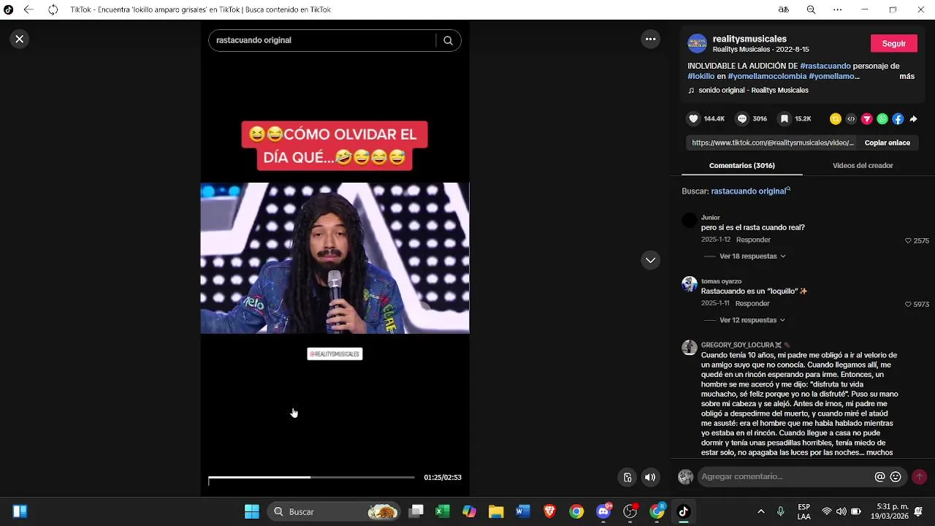
Task: Expand 'Ver 12 respuestas'
Action: [x=752, y=320]
